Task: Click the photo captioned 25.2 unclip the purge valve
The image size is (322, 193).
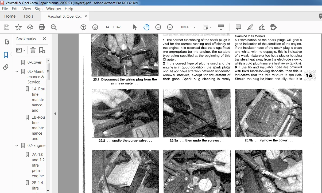Action: tap(125, 113)
